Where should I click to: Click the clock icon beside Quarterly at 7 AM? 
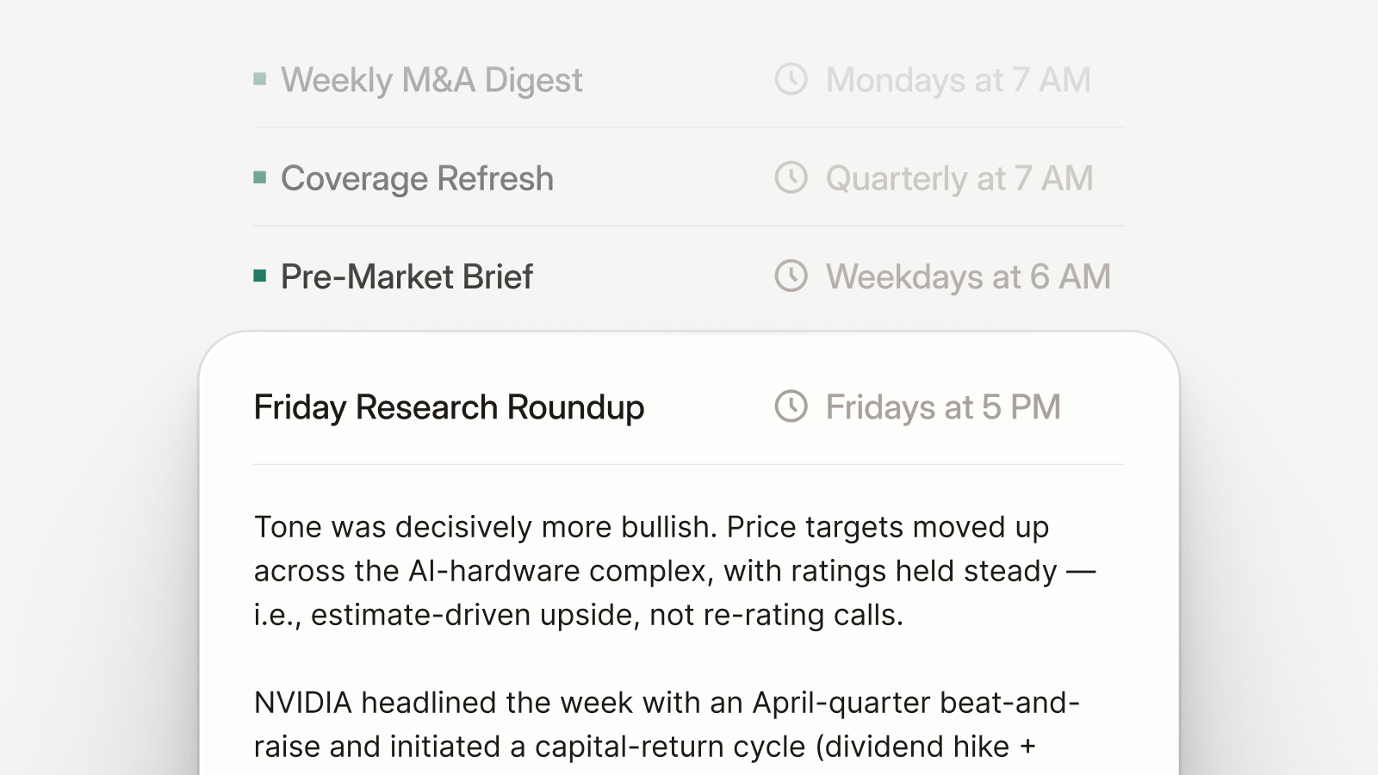tap(791, 177)
